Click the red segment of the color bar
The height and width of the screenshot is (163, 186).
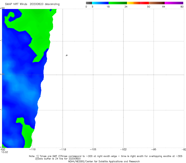[144, 3]
